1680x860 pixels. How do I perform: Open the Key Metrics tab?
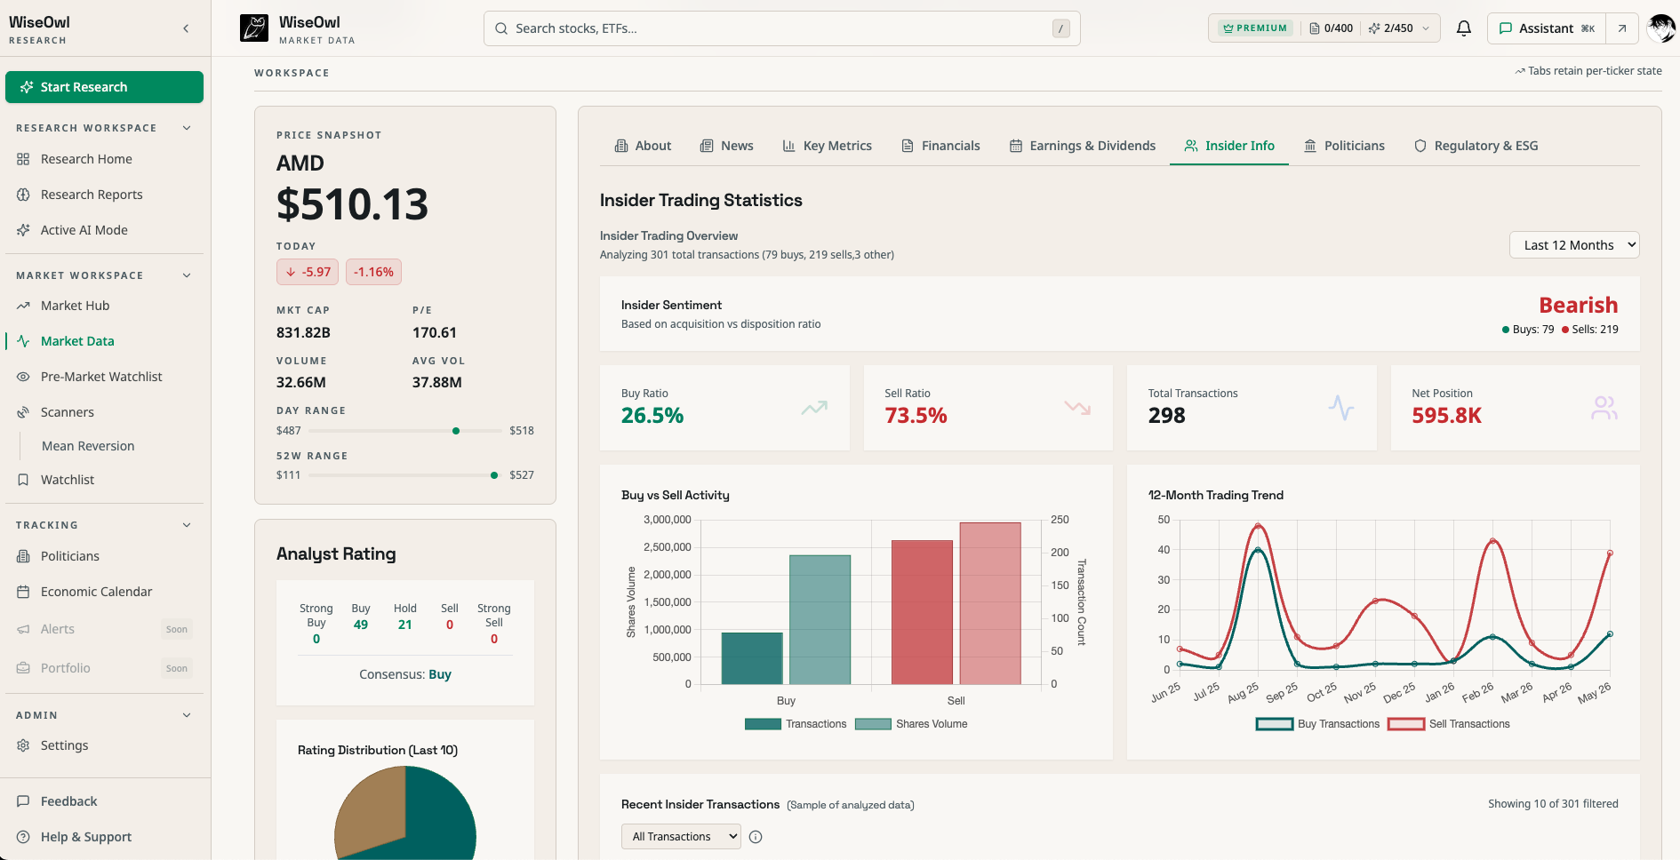[x=827, y=146]
